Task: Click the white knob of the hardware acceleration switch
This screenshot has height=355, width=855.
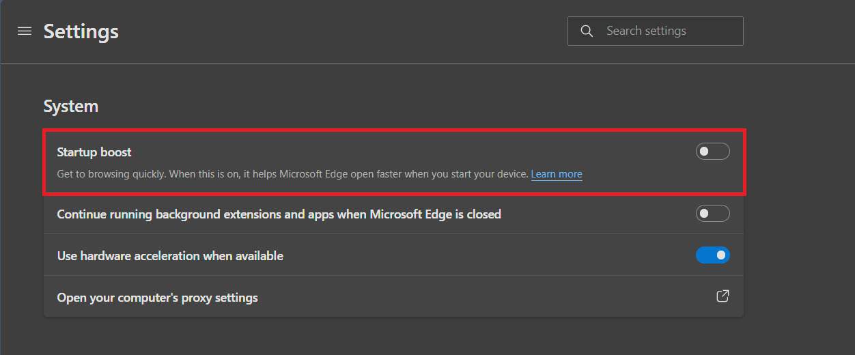Action: (720, 255)
